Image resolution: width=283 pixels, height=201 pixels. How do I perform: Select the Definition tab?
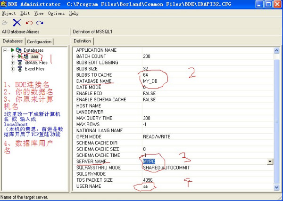[x=82, y=41]
